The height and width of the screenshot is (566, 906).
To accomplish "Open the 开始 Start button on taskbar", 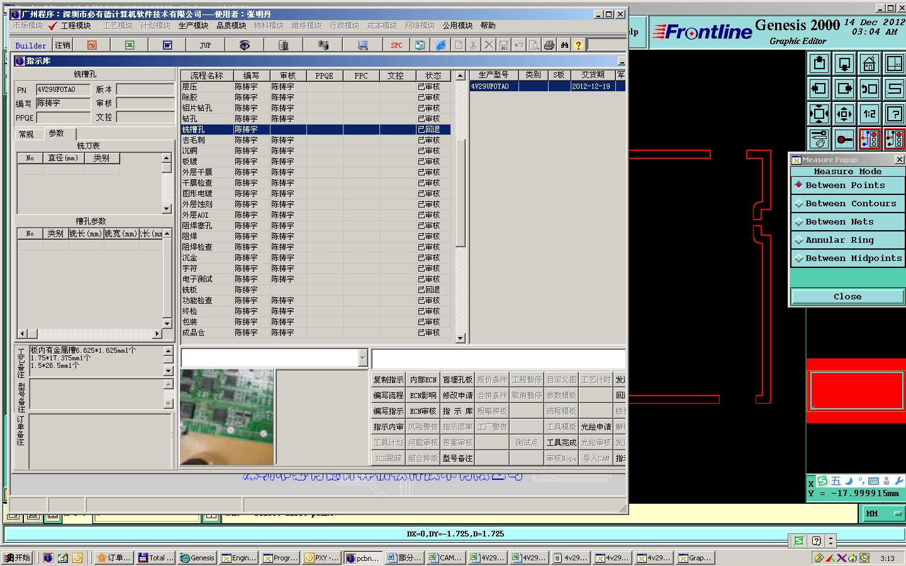I will click(18, 558).
